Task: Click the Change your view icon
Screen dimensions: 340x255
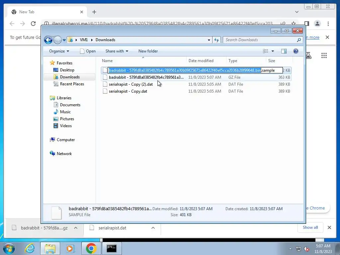Action: point(265,51)
